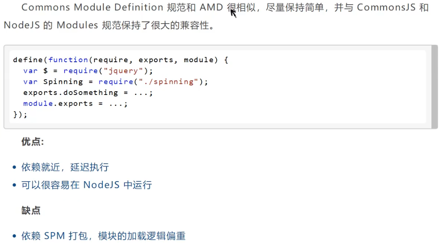Viewport: 441px width, 245px height.
Task: Click the "依赖就近，延迟执行" bullet text
Action: tap(65, 167)
